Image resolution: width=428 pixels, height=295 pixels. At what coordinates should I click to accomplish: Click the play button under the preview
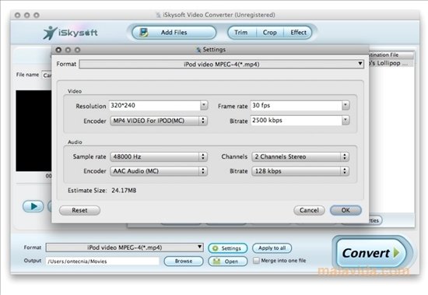[x=33, y=206]
